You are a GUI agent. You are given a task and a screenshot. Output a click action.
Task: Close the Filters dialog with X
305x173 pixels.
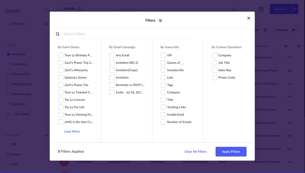pyautogui.click(x=249, y=18)
